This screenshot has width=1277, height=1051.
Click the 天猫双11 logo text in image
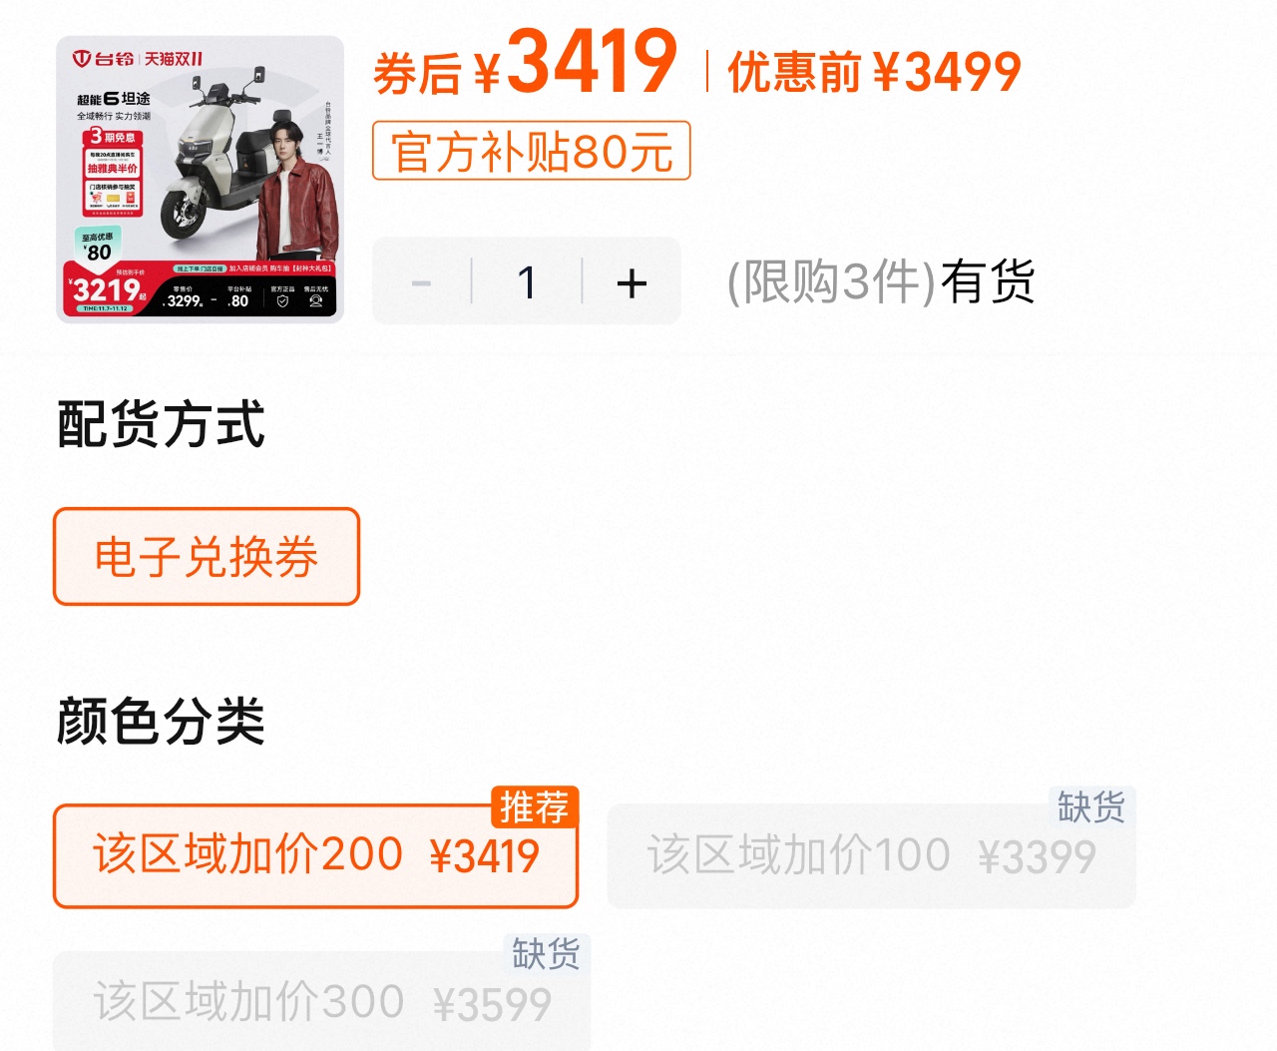point(174,59)
